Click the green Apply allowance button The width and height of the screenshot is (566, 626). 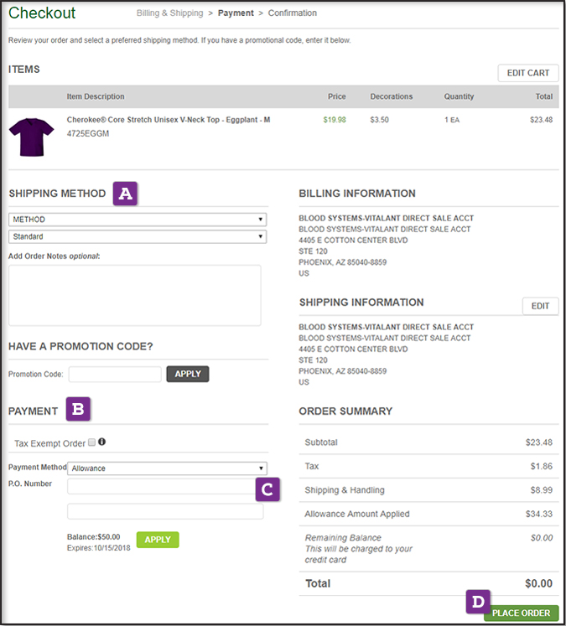point(158,540)
